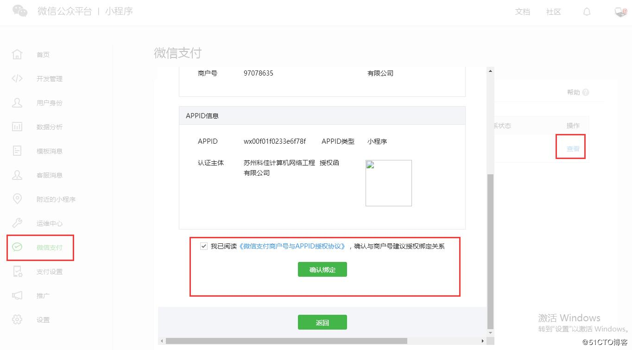The height and width of the screenshot is (350, 632).
Task: Select 客服消息 in the sidebar
Action: pos(50,175)
